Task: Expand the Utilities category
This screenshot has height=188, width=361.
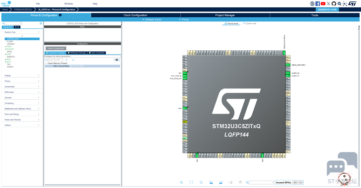Action: [x=39, y=125]
